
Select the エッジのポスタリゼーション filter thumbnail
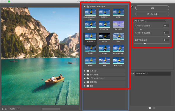click(90, 12)
